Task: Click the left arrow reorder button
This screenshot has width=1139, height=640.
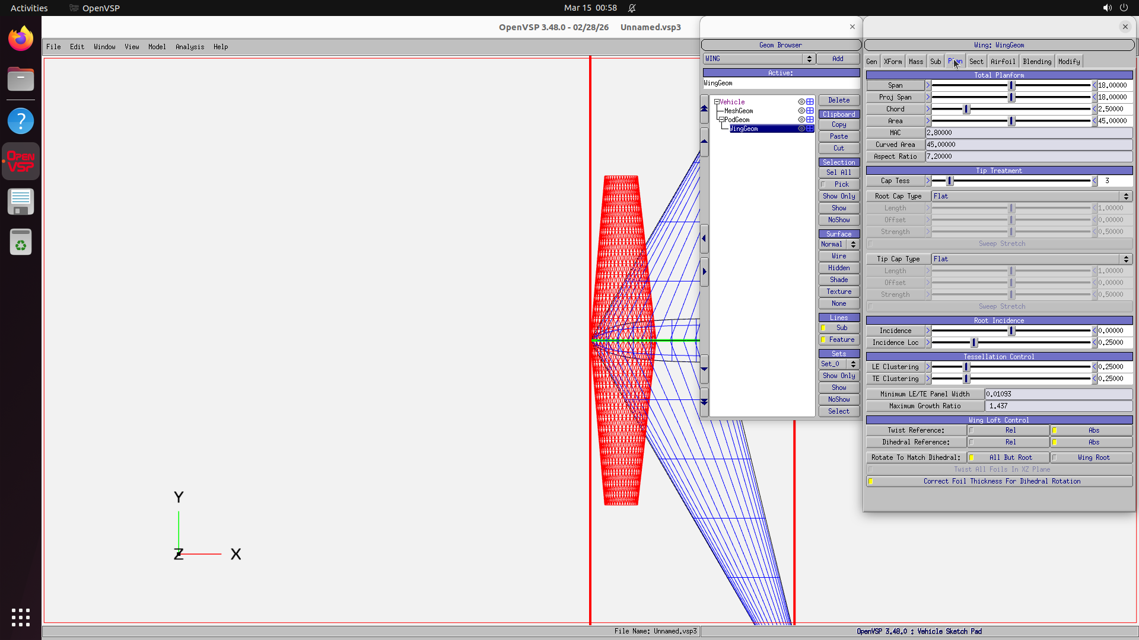Action: pyautogui.click(x=704, y=239)
